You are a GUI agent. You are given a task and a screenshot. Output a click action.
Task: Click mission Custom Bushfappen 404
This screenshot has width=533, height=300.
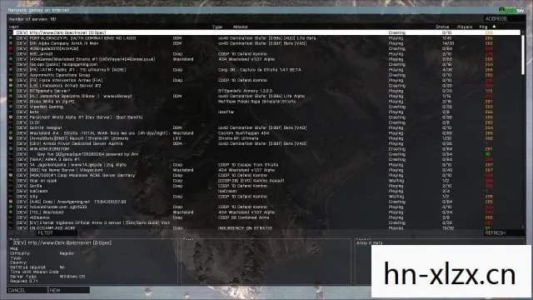243,133
